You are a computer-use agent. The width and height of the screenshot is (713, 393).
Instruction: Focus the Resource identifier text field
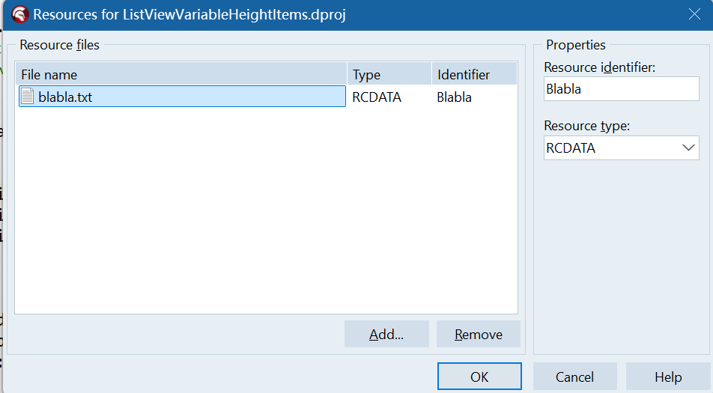click(621, 88)
